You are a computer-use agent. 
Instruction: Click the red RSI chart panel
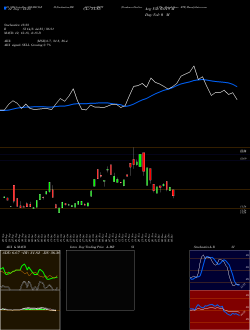tap(219, 310)
